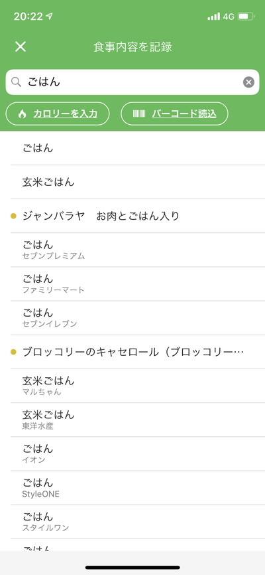265x575 pixels.
Task: Open バーコード読込 barcode reader
Action: click(175, 114)
